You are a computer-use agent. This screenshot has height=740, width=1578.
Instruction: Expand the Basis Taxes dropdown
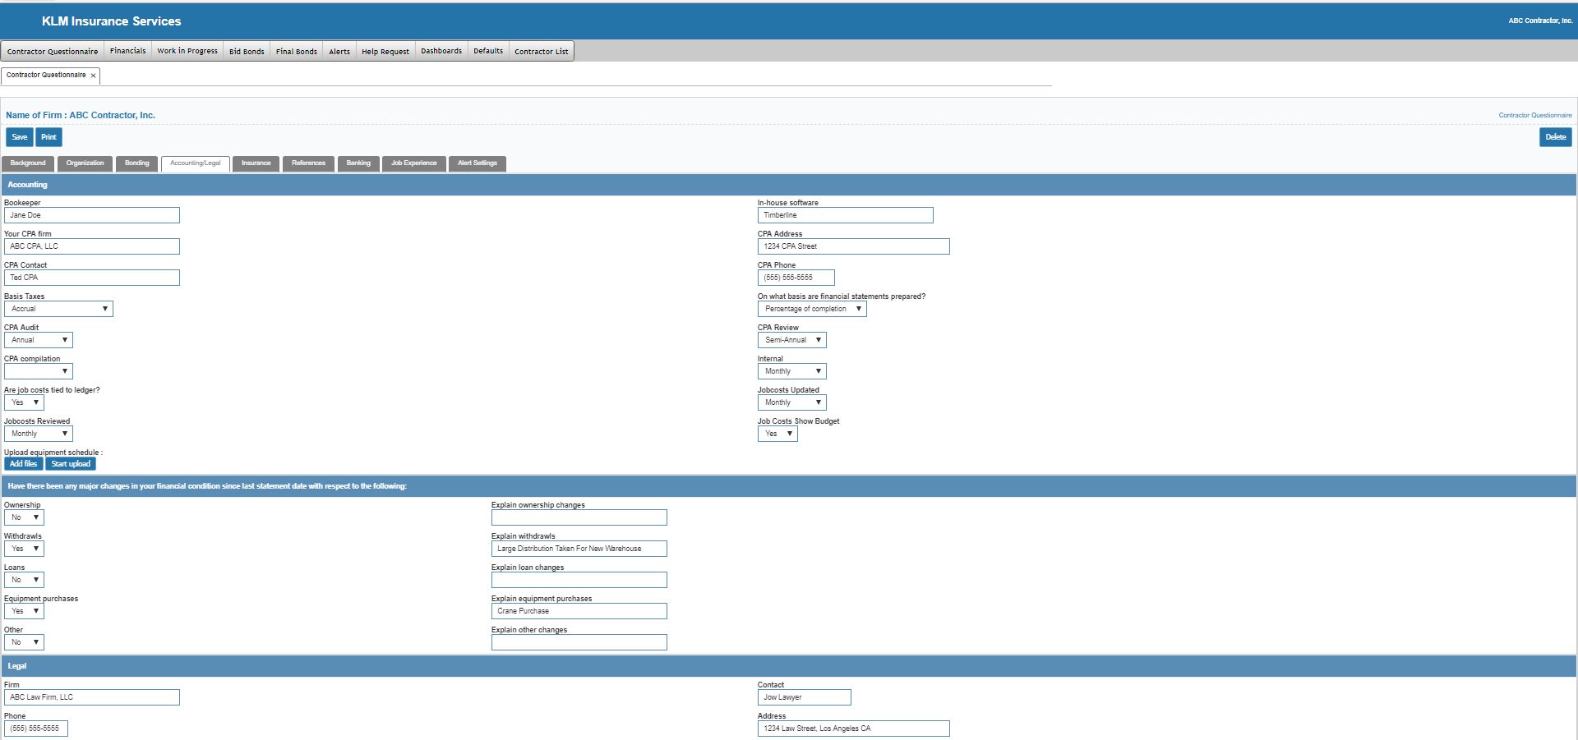coord(58,309)
